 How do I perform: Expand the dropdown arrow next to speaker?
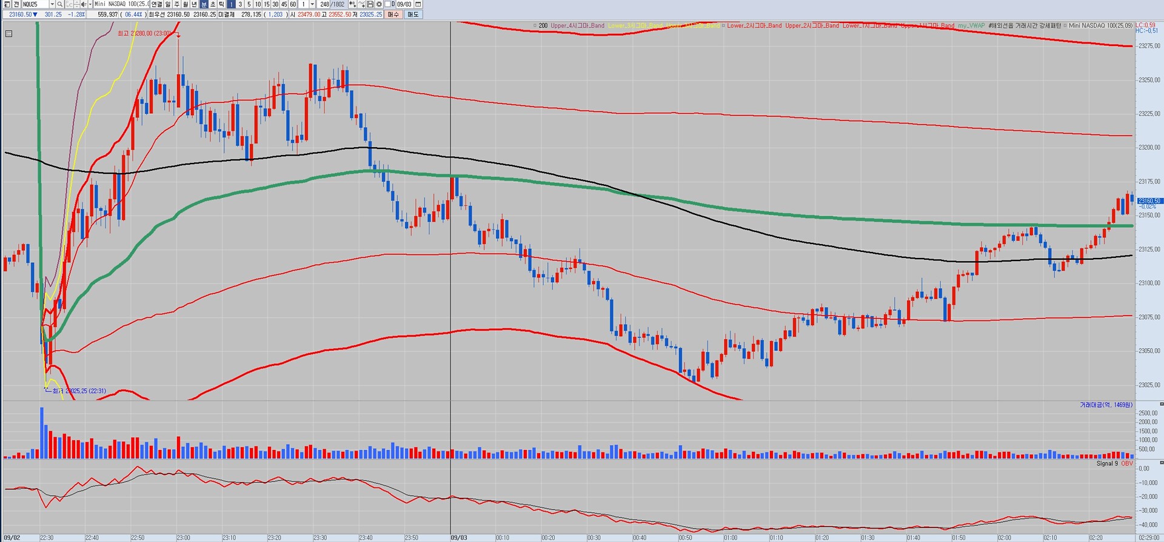point(90,4)
